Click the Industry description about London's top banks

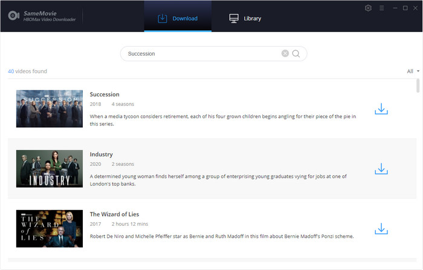pyautogui.click(x=218, y=180)
